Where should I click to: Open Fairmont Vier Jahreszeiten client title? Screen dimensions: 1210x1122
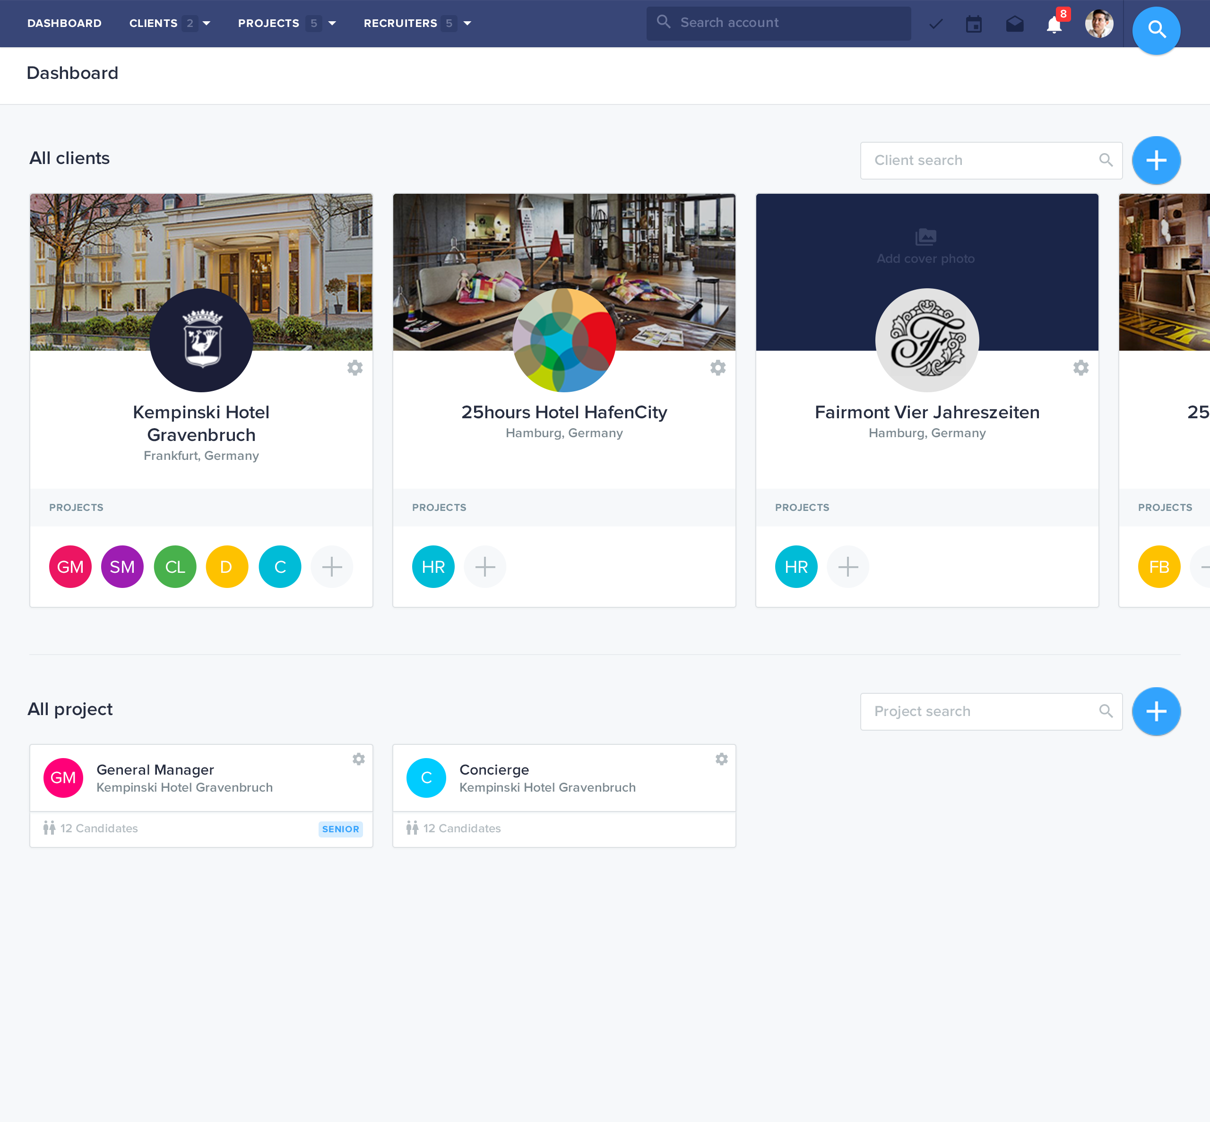pos(927,412)
